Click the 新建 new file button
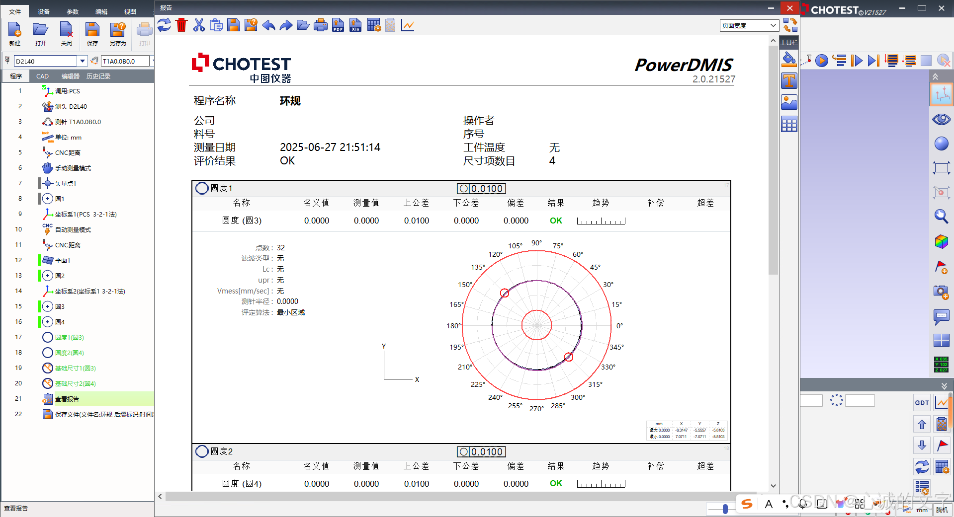Screen dimensions: 954x517 tap(14, 33)
